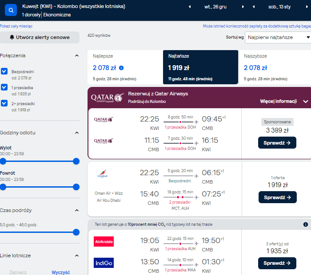This screenshot has width=311, height=275.
Task: Uncheck the 2+ przesiadki checkbox
Action: (x=4, y=103)
